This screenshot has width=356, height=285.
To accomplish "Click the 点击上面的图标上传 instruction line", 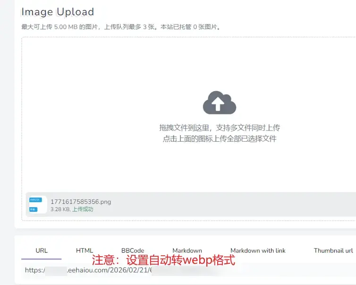I will pos(220,138).
